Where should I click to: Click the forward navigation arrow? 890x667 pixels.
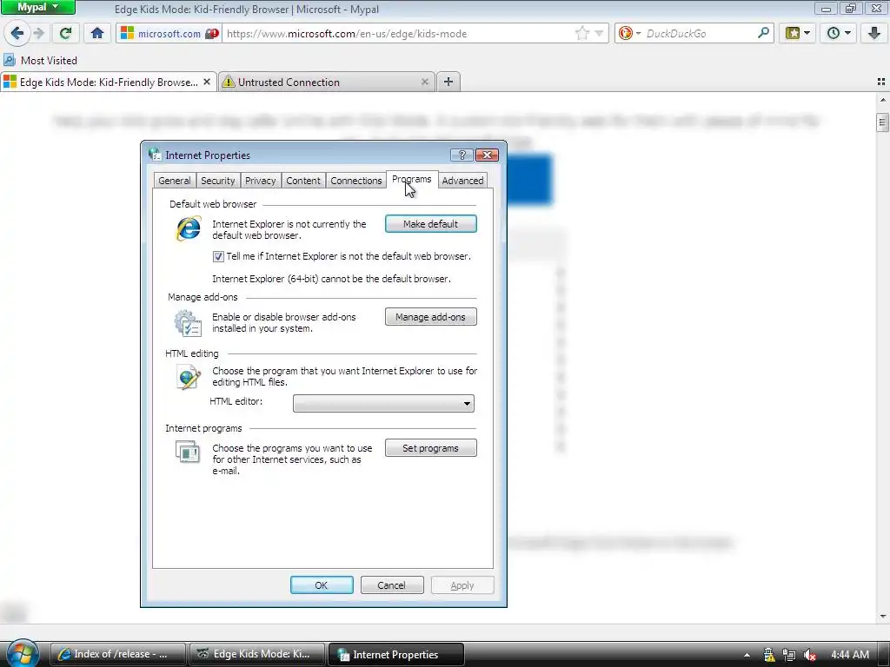click(x=38, y=33)
